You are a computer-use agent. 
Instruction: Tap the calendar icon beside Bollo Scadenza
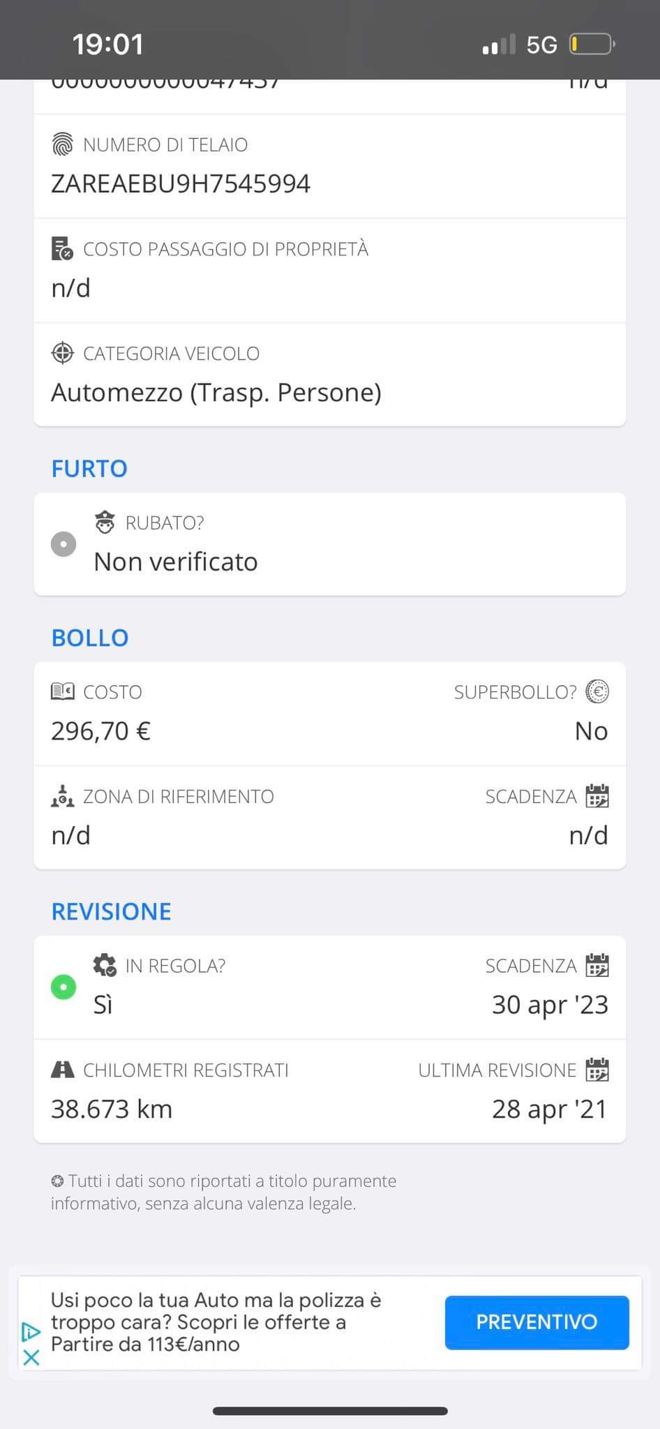point(597,796)
